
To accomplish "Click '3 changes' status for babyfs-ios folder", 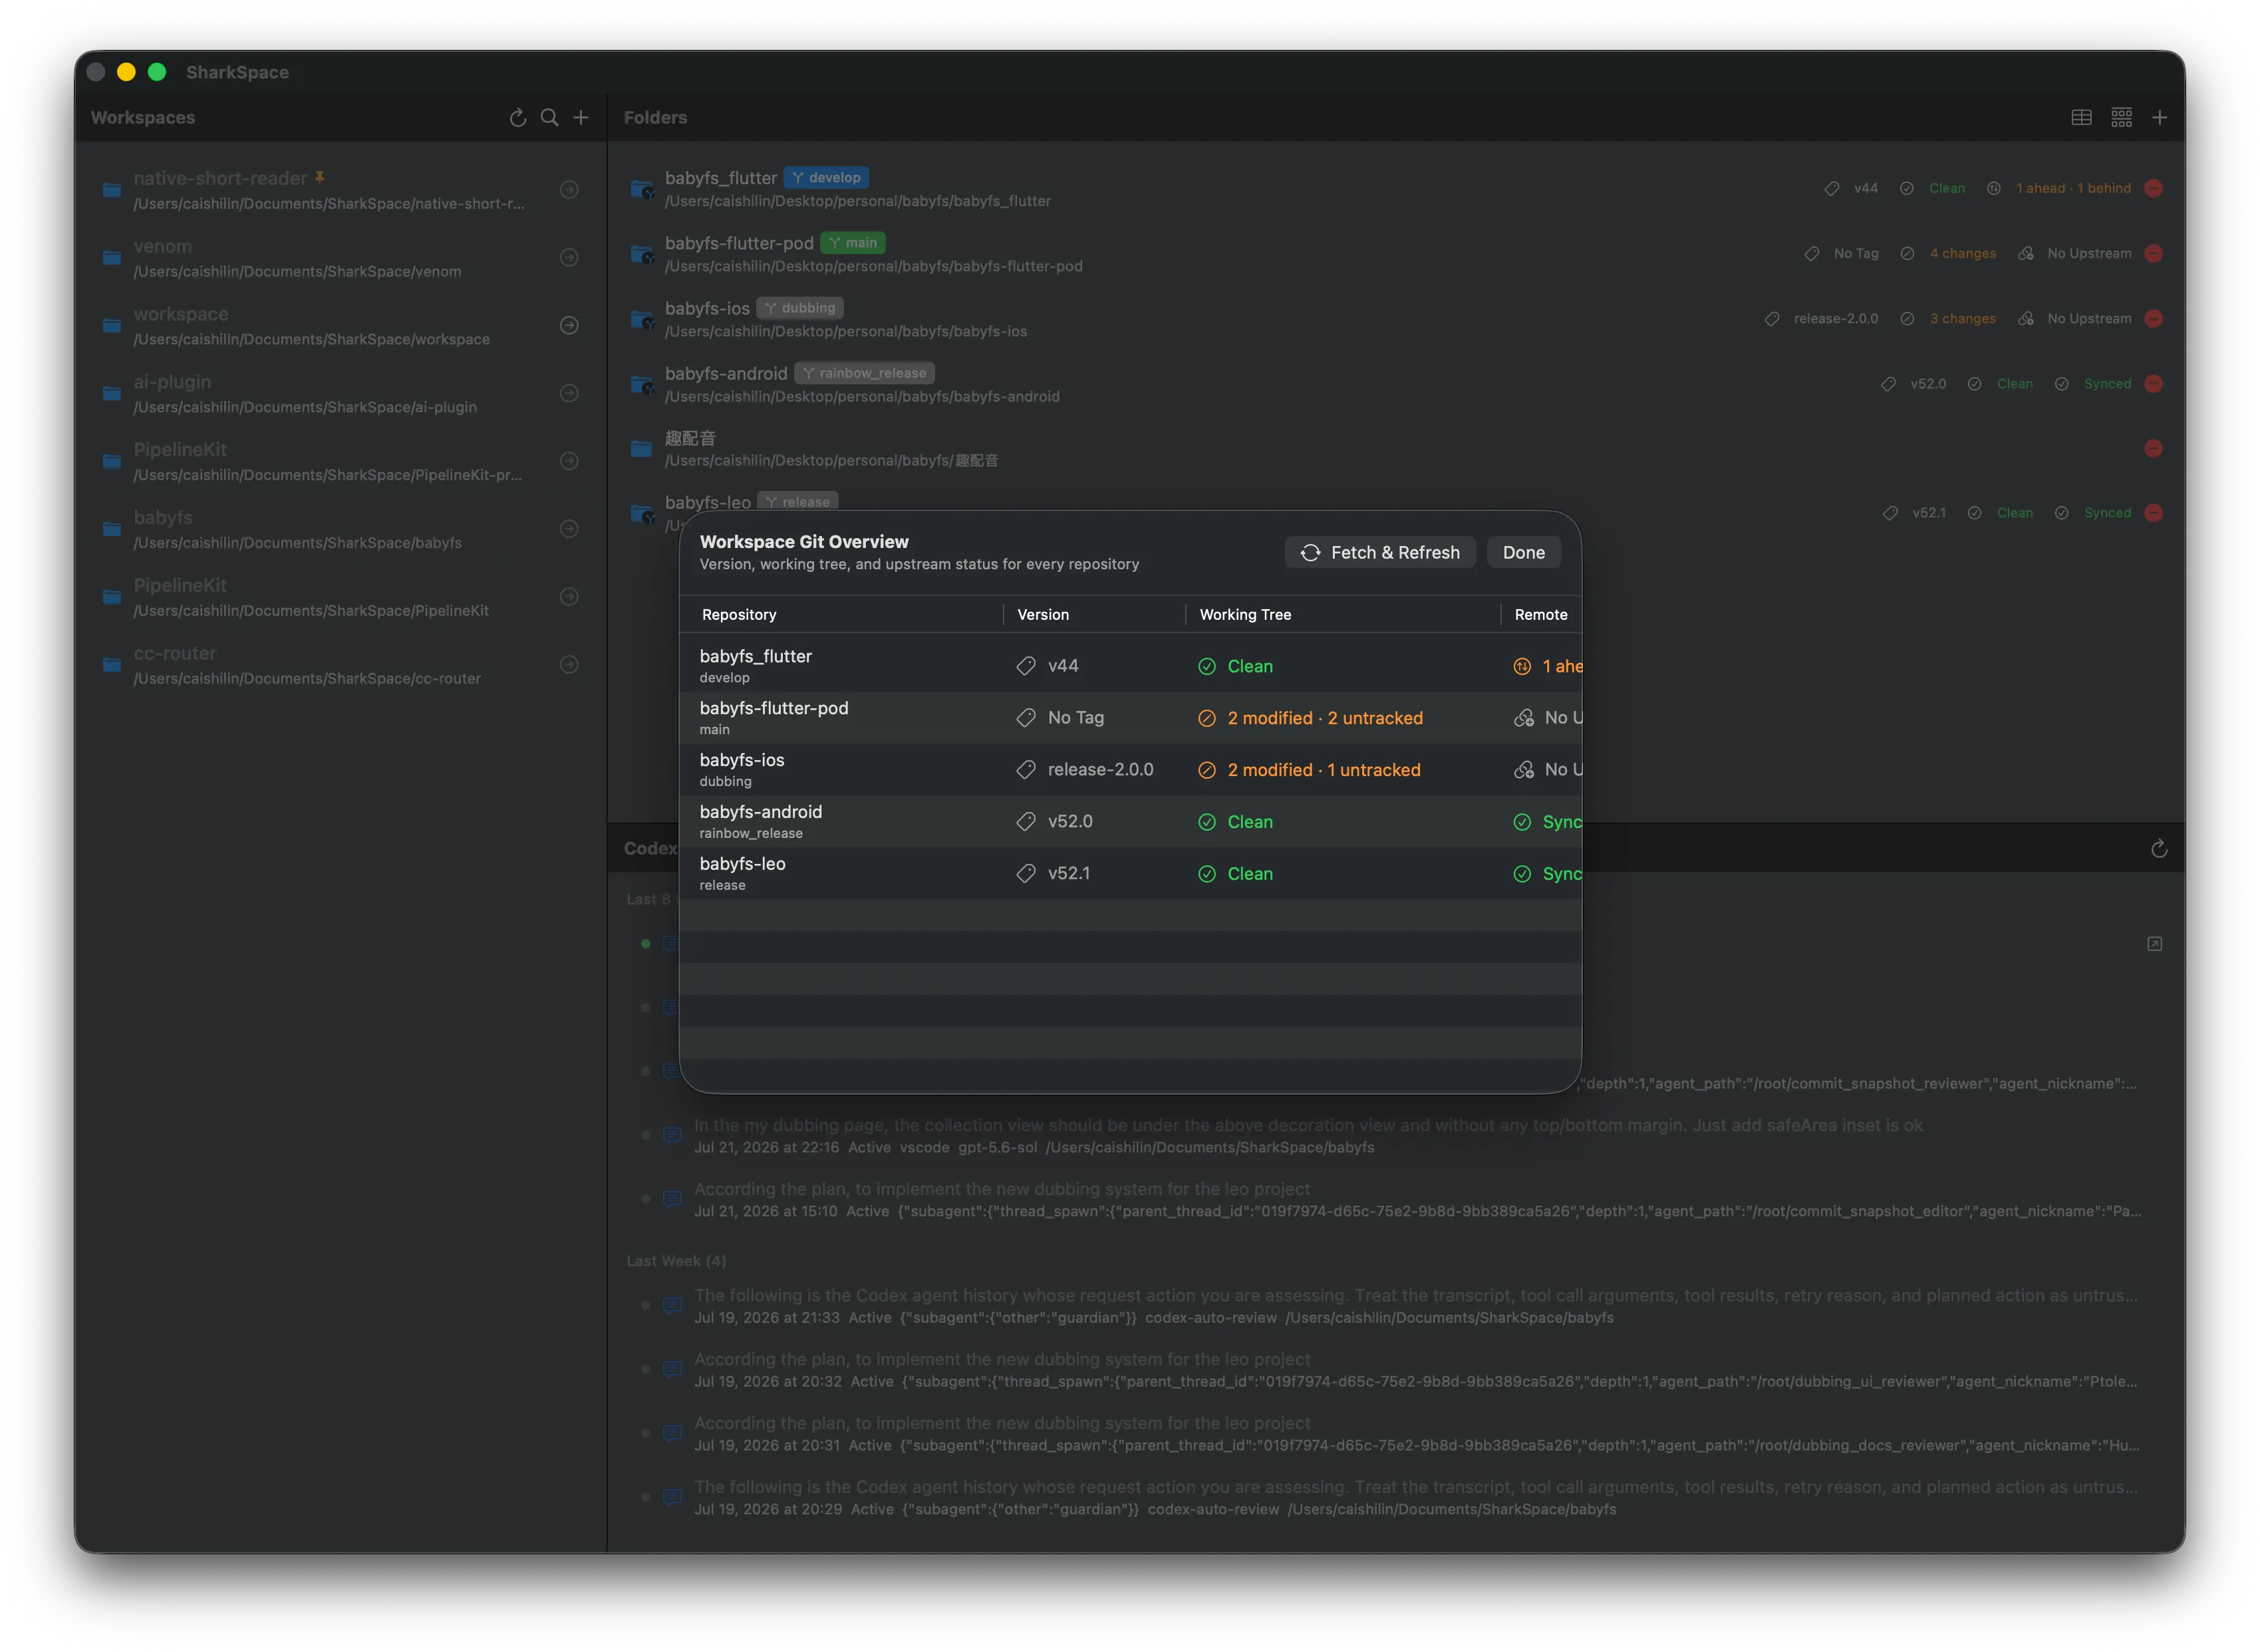I will pyautogui.click(x=1962, y=319).
